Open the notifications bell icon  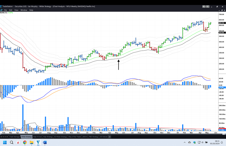222,142
